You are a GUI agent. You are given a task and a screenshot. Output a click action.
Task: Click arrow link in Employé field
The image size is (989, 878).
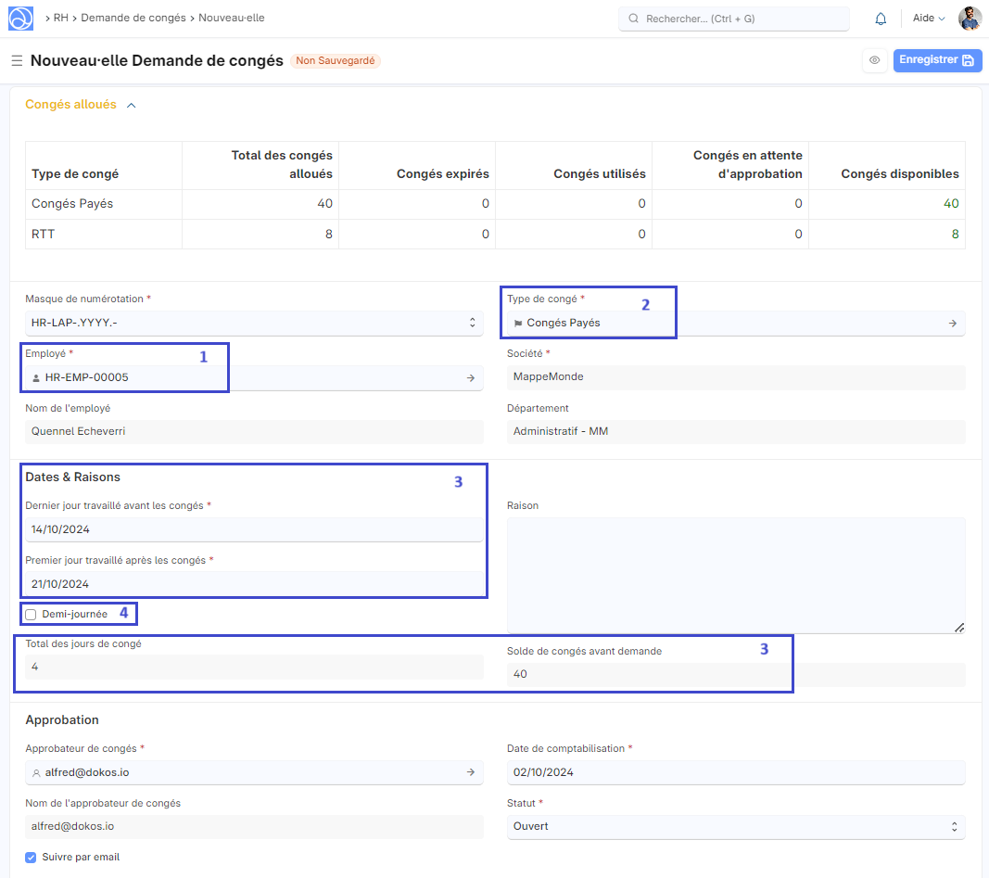pyautogui.click(x=471, y=378)
